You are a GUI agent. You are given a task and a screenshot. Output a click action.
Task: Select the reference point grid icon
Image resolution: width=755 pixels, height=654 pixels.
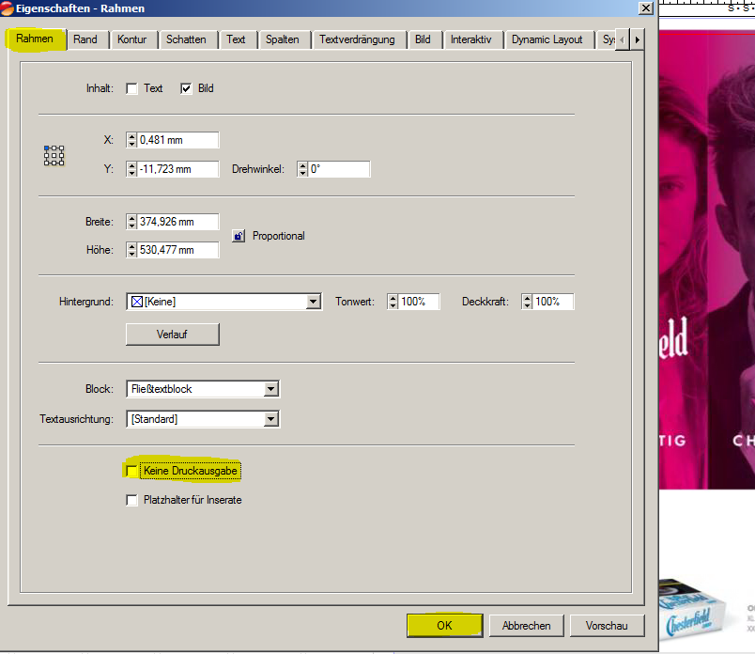(x=54, y=155)
